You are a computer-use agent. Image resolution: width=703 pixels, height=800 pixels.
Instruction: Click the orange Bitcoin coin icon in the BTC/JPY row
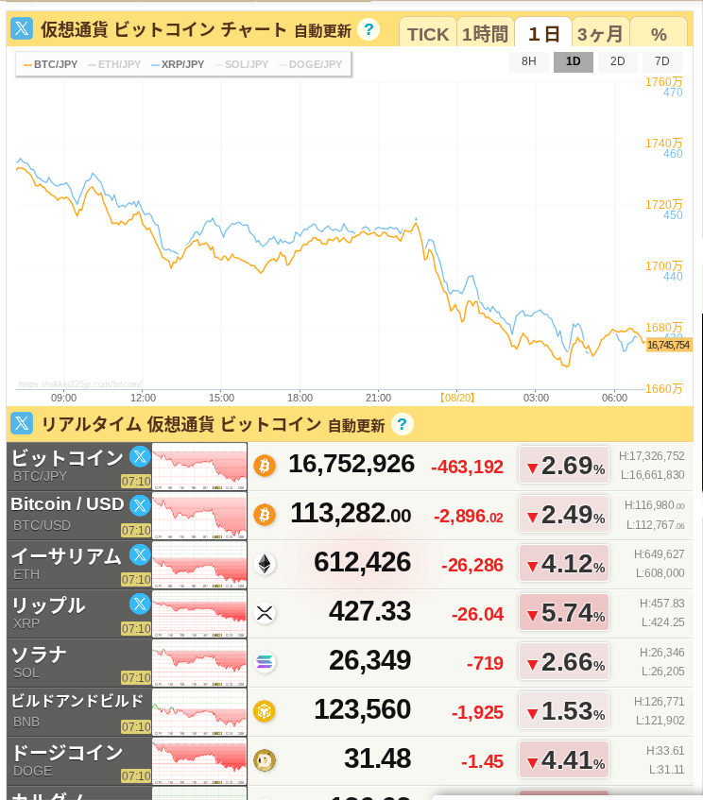point(264,466)
